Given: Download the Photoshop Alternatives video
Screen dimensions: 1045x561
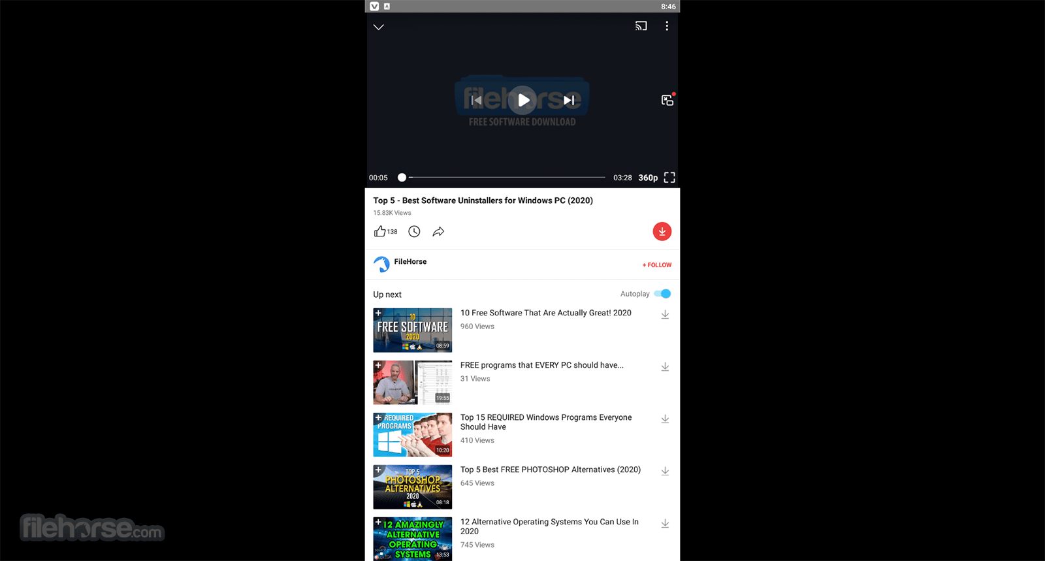Looking at the screenshot, I should point(665,472).
